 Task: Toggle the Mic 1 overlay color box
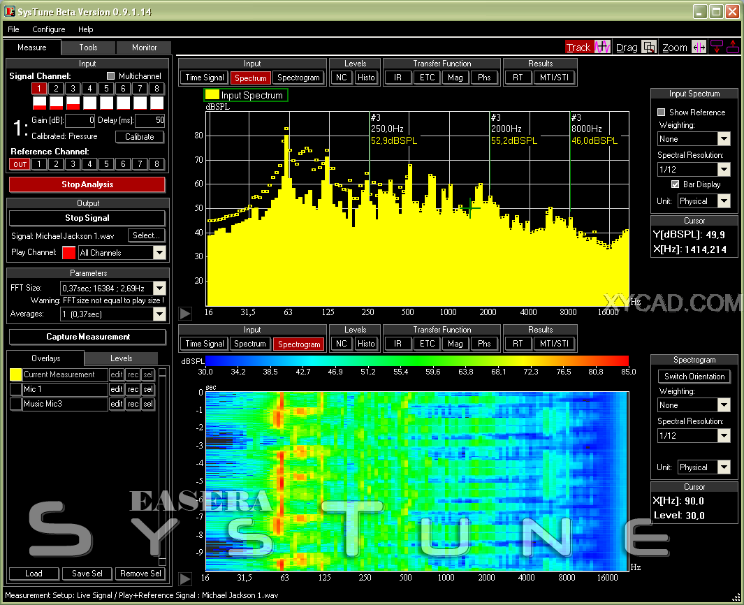[15, 389]
